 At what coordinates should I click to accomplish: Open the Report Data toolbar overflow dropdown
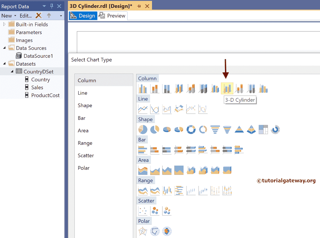[61, 16]
